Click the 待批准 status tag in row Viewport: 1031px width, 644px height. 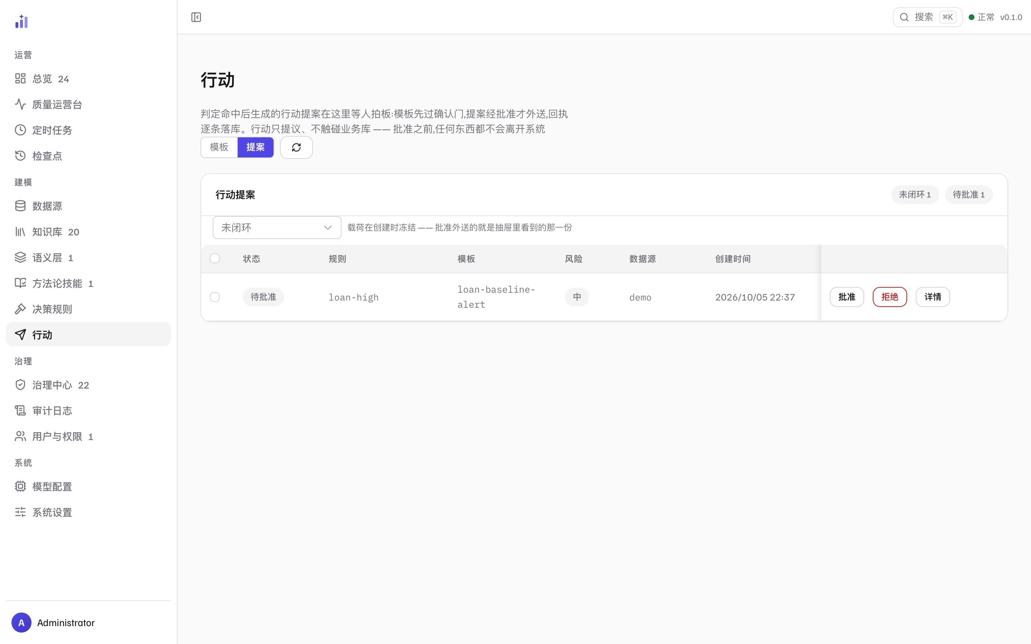tap(263, 297)
